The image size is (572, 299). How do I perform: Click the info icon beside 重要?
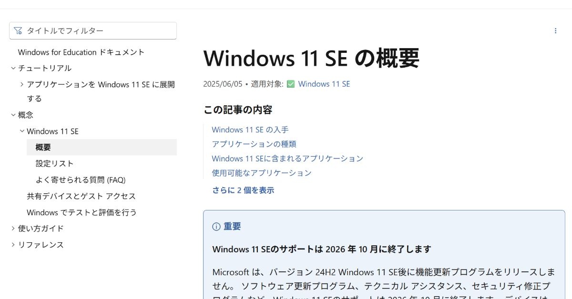[216, 227]
